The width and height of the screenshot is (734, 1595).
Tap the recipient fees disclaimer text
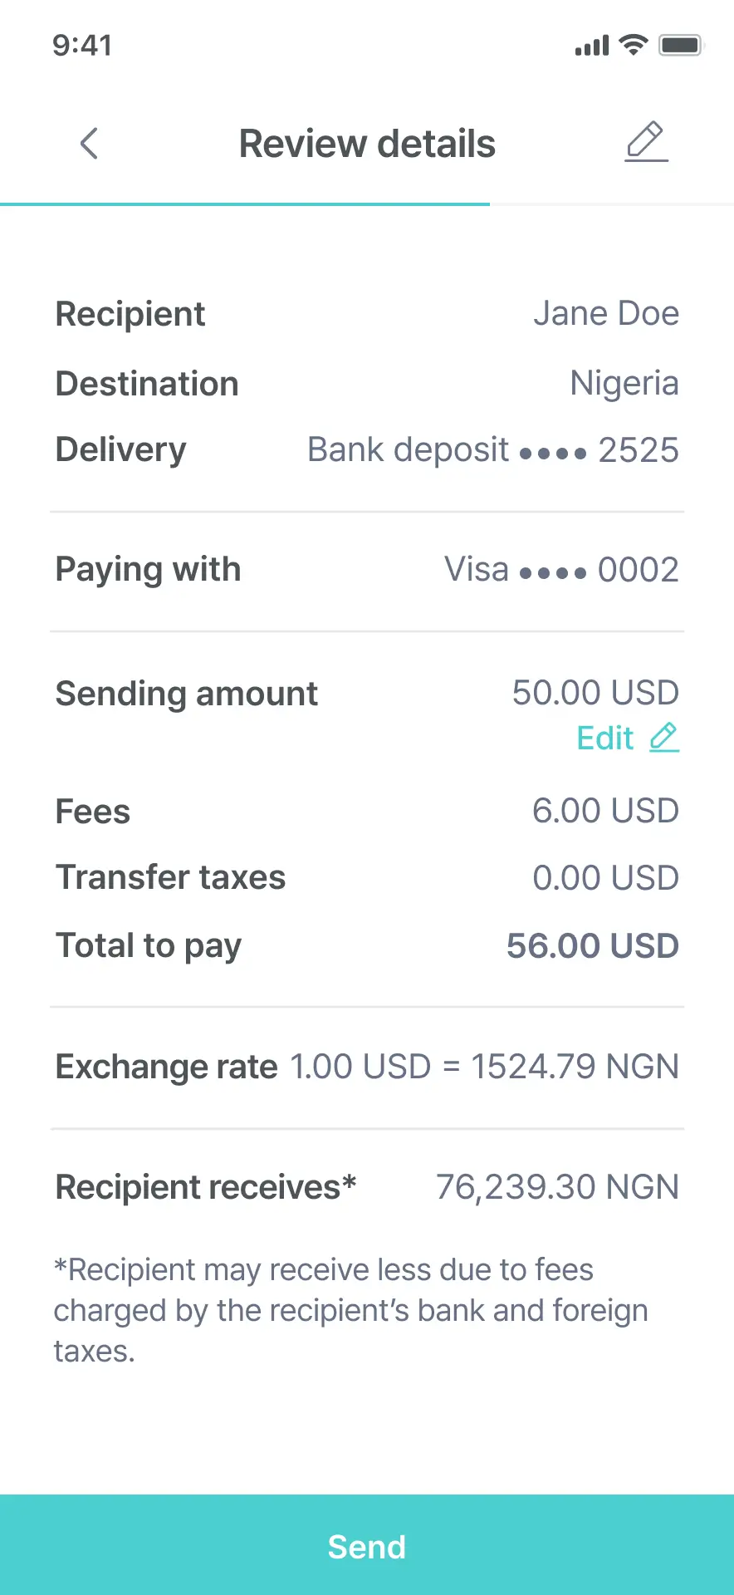coord(350,1310)
